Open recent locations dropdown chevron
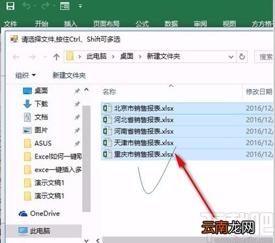 coord(45,57)
